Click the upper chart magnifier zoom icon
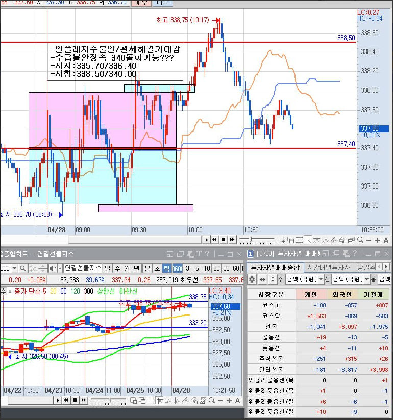The height and width of the screenshot is (420, 393). point(360,240)
